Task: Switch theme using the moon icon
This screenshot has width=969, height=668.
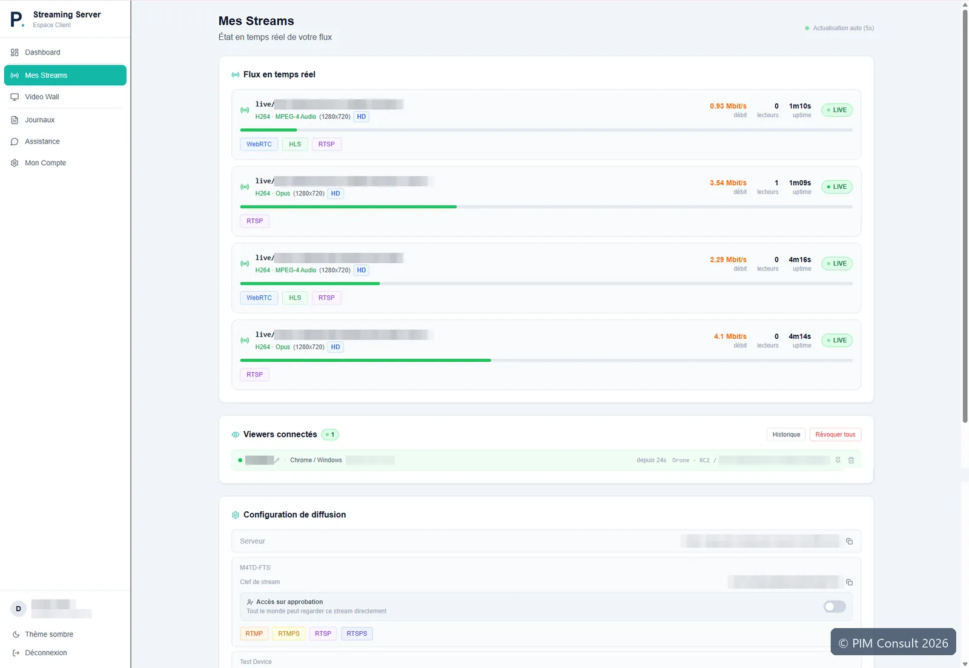Action: tap(16, 634)
